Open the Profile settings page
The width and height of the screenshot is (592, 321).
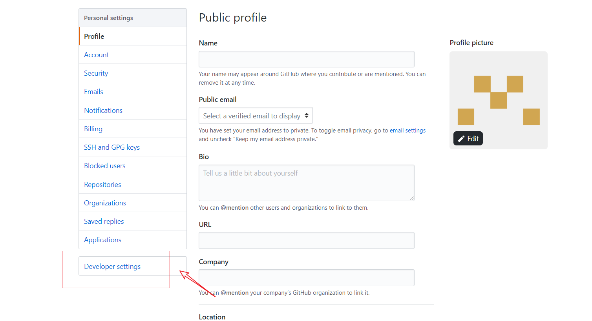coord(133,36)
